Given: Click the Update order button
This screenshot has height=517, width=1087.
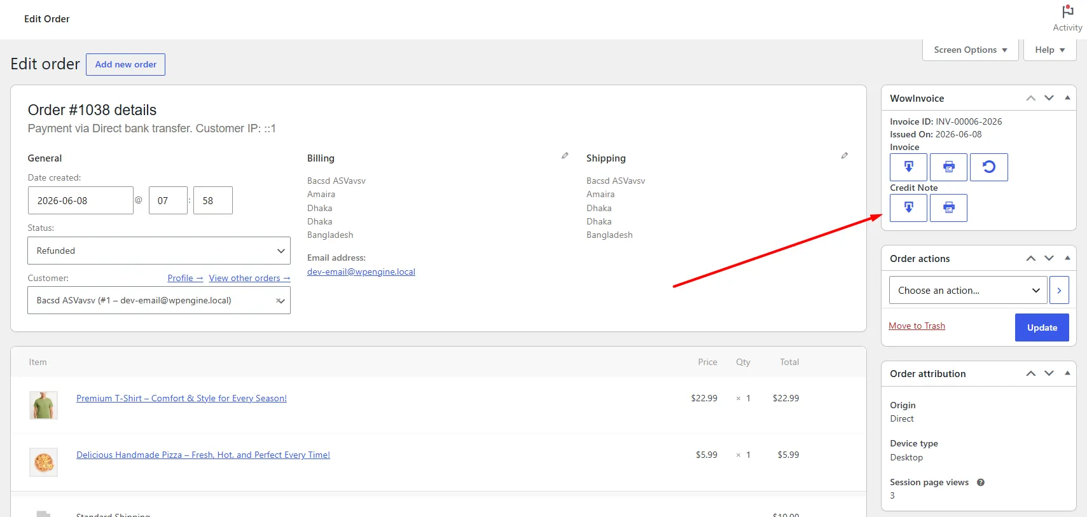Looking at the screenshot, I should (x=1042, y=327).
